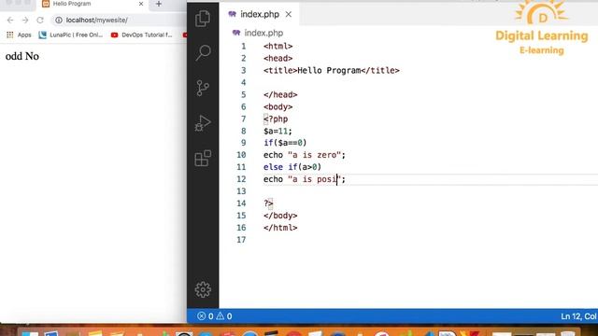
Task: Click the echo "a is zero" line
Action: click(305, 155)
